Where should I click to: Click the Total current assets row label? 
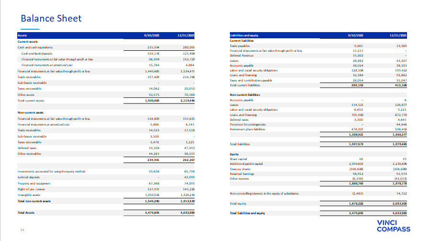pyautogui.click(x=31, y=100)
